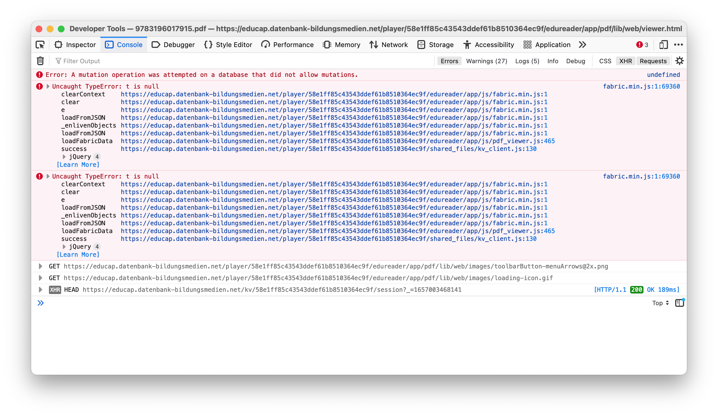The image size is (718, 416).
Task: Toggle the Logs (5) filter
Action: point(527,61)
